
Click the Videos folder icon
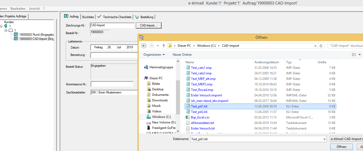pos(149,111)
